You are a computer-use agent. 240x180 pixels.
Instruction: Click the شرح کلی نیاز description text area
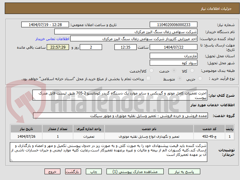tap(120, 95)
